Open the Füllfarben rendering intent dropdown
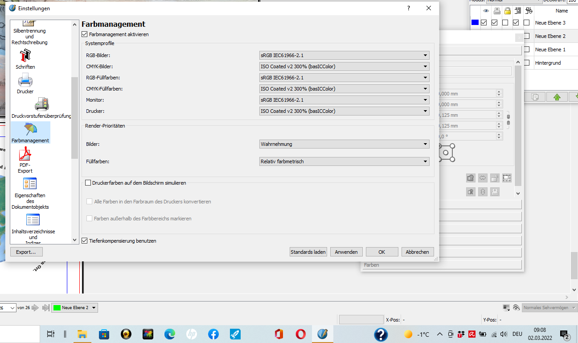The height and width of the screenshot is (343, 578). [x=344, y=161]
